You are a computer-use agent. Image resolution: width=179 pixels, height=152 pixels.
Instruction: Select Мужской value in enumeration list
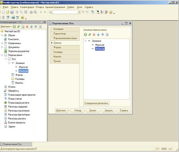(x=100, y=45)
